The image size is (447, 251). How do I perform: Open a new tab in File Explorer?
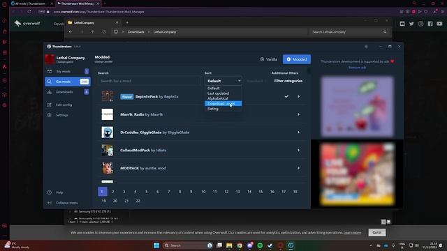pyautogui.click(x=127, y=22)
